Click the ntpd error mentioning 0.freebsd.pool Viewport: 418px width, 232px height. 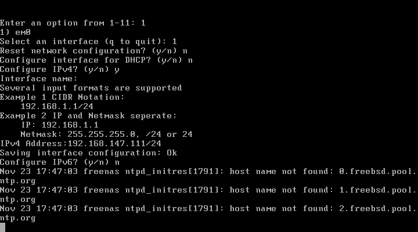coord(208,172)
